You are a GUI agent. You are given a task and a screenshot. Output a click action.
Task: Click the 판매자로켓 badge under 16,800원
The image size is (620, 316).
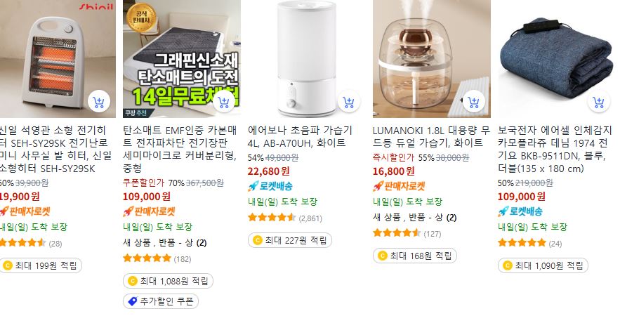point(399,186)
